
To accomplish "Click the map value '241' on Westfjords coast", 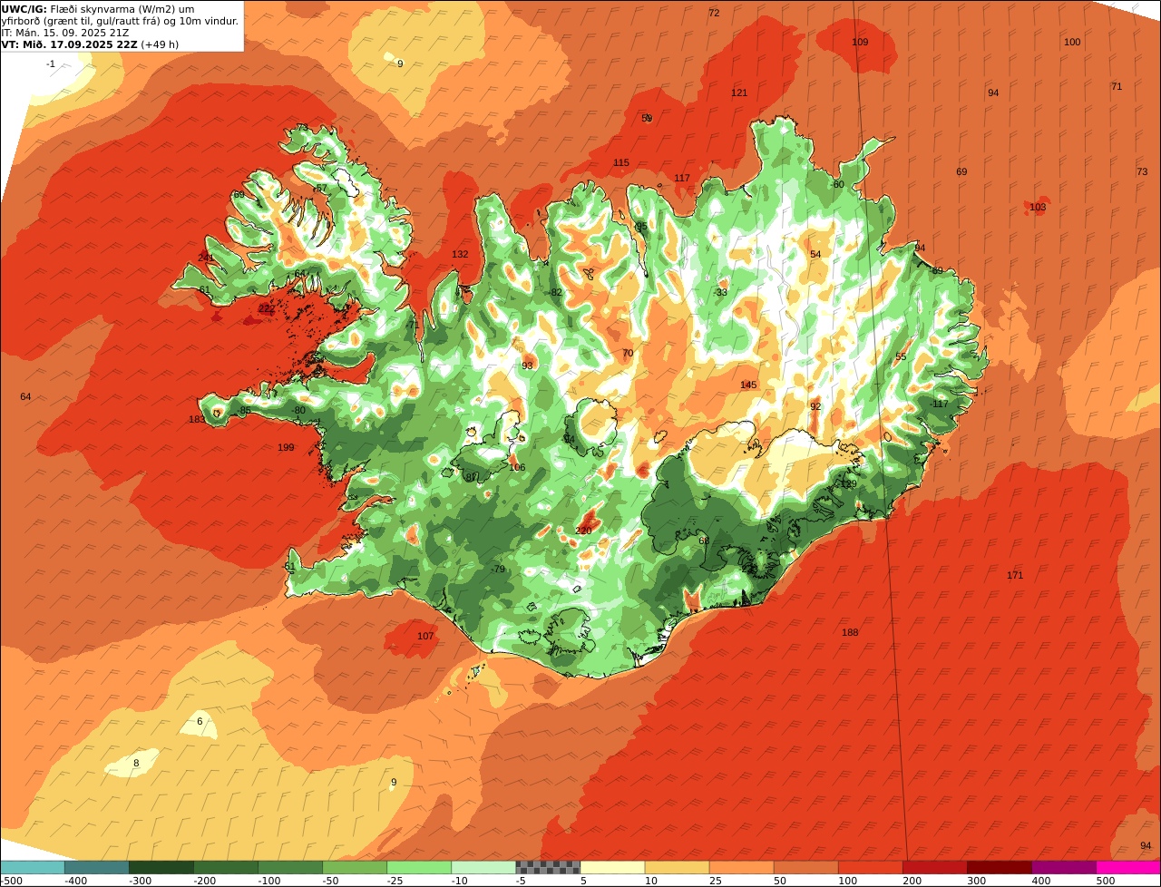I will point(206,258).
